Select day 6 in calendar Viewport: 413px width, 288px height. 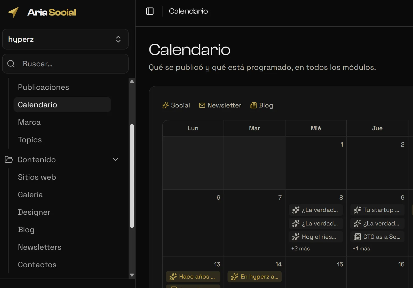click(193, 223)
